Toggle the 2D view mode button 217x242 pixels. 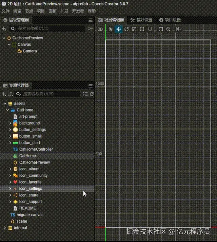click(100, 29)
